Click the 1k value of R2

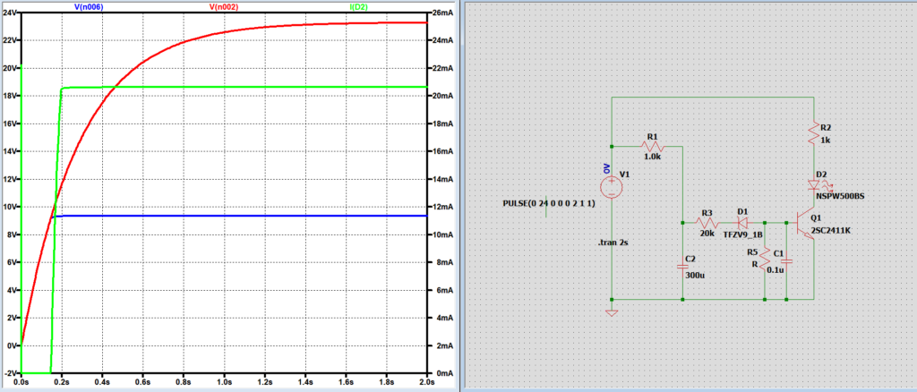click(826, 141)
